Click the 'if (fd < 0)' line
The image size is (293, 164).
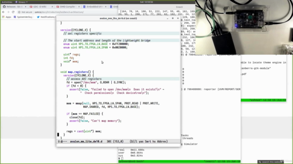pyautogui.click(x=76, y=86)
